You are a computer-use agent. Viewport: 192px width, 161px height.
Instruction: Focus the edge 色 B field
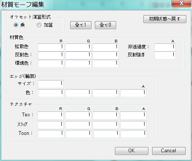pyautogui.click(x=105, y=93)
